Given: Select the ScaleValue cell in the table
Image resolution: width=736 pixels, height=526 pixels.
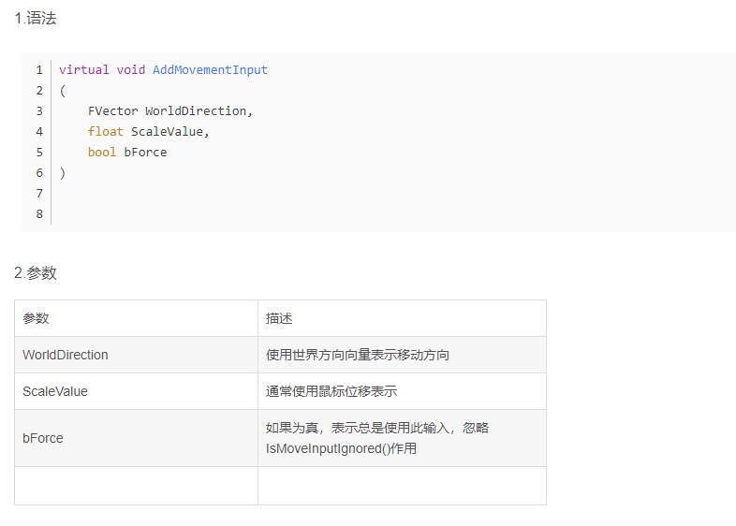Looking at the screenshot, I should pos(55,391).
